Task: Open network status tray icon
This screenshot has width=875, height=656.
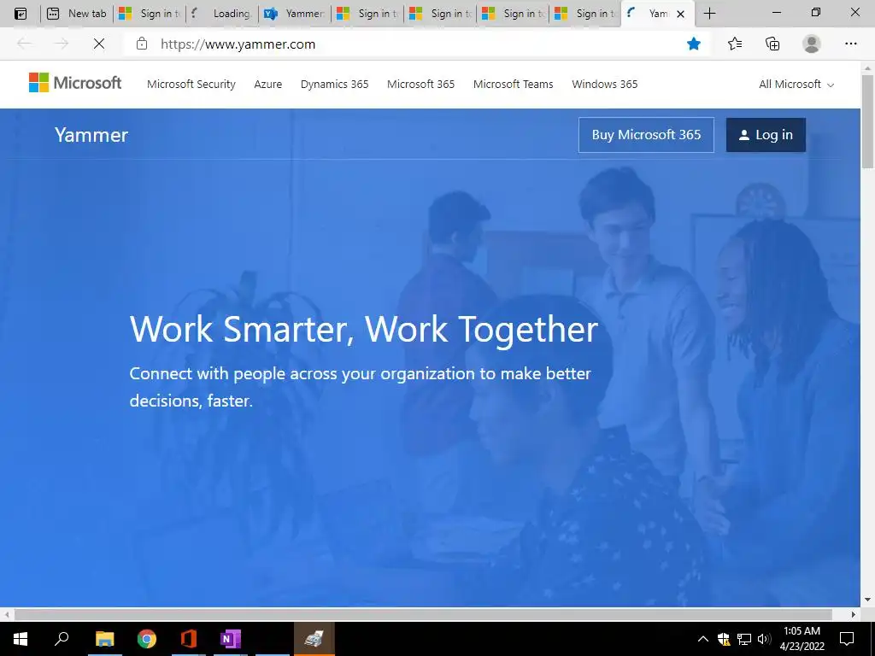Action: 744,639
